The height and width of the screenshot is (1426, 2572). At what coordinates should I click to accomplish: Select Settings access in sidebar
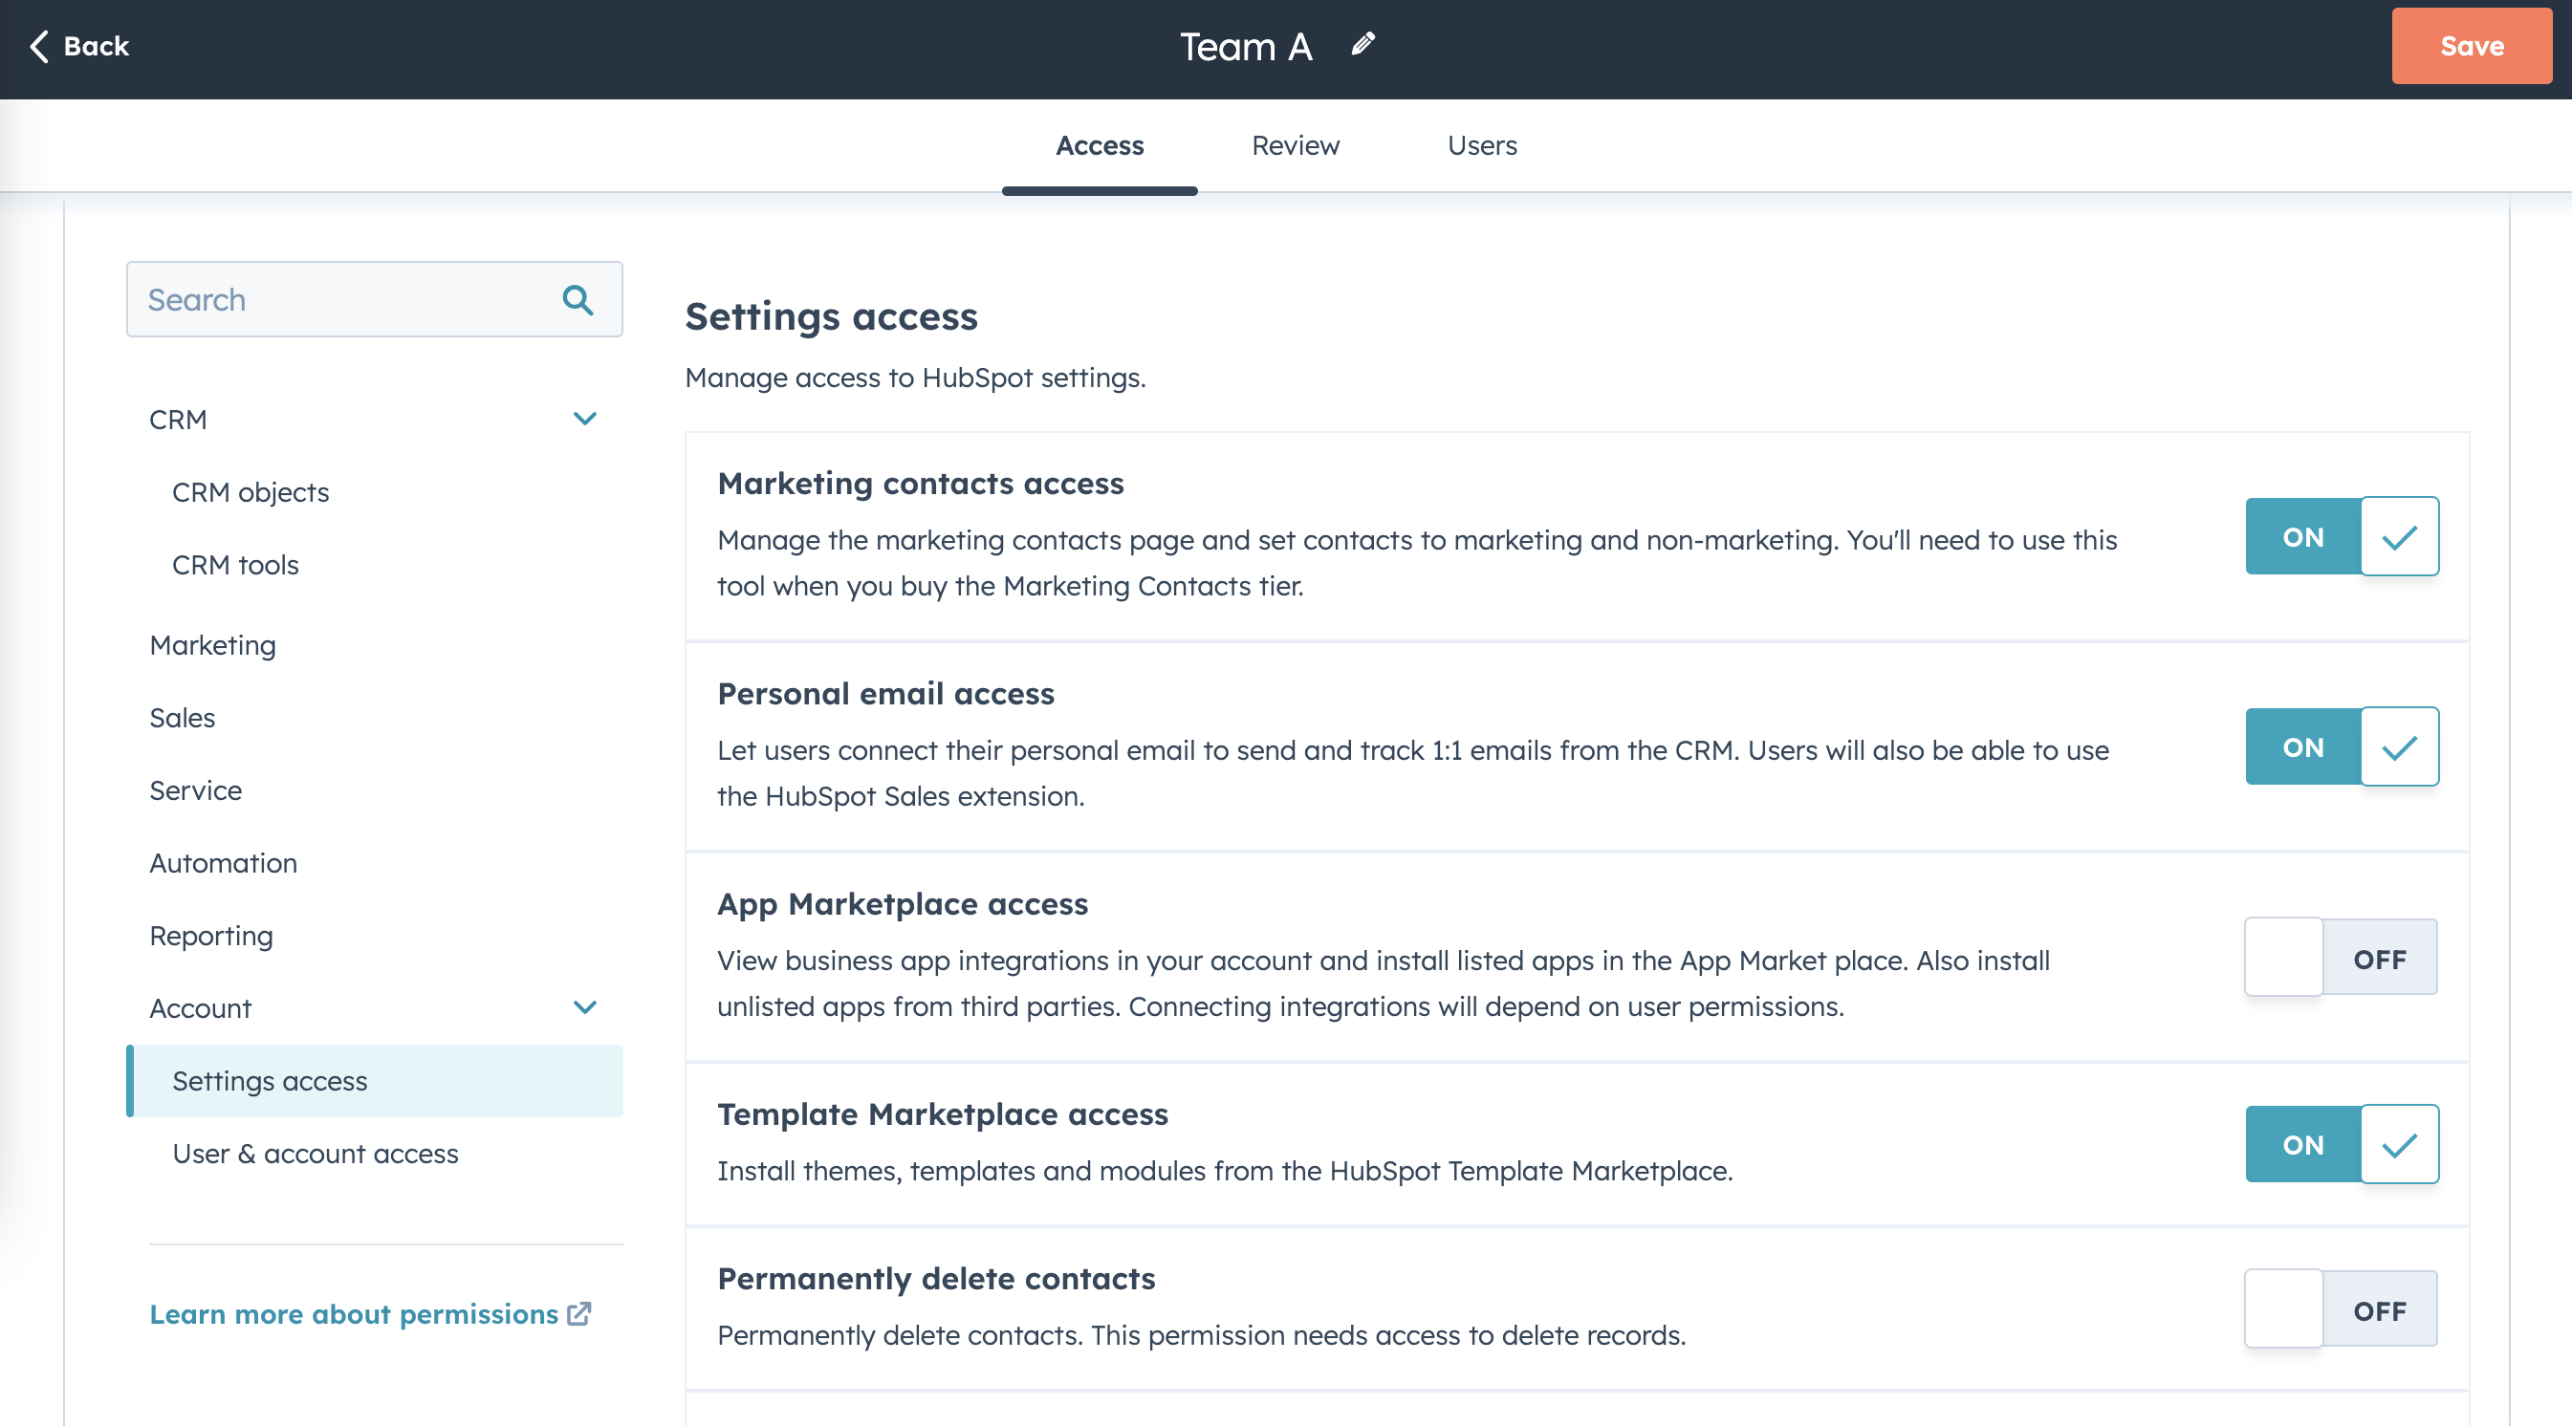[x=375, y=1081]
